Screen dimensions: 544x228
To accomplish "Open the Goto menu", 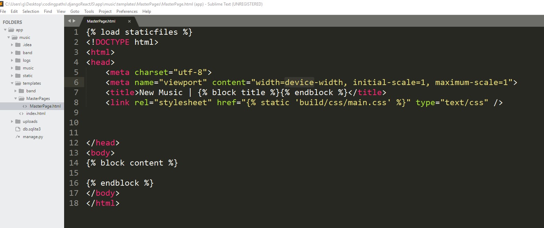I will click(x=75, y=11).
